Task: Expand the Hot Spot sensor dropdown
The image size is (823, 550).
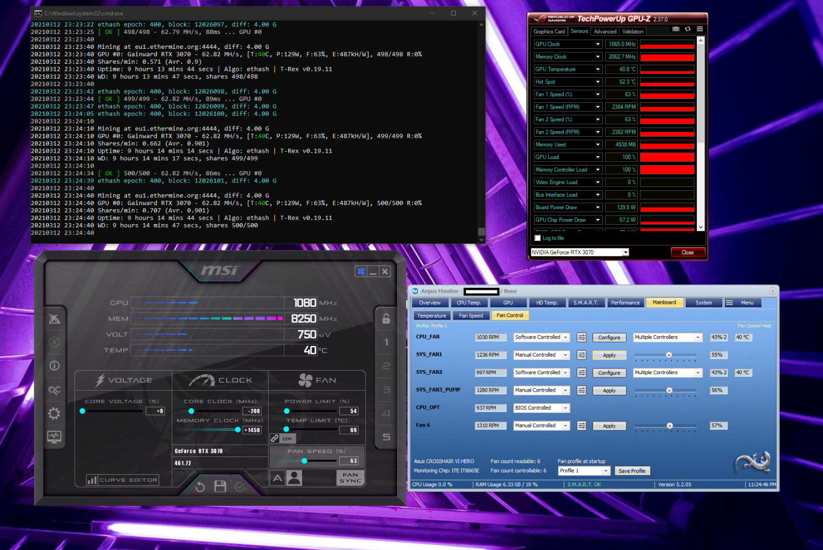Action: click(x=598, y=82)
